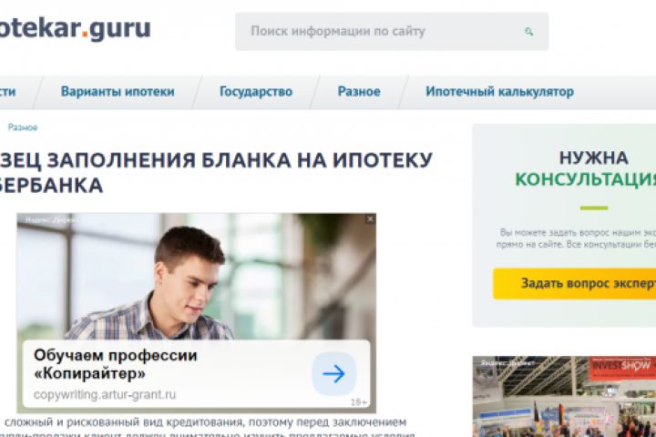The height and width of the screenshot is (437, 656).
Task: Click the Задать вопрос эксперту button
Action: [574, 283]
